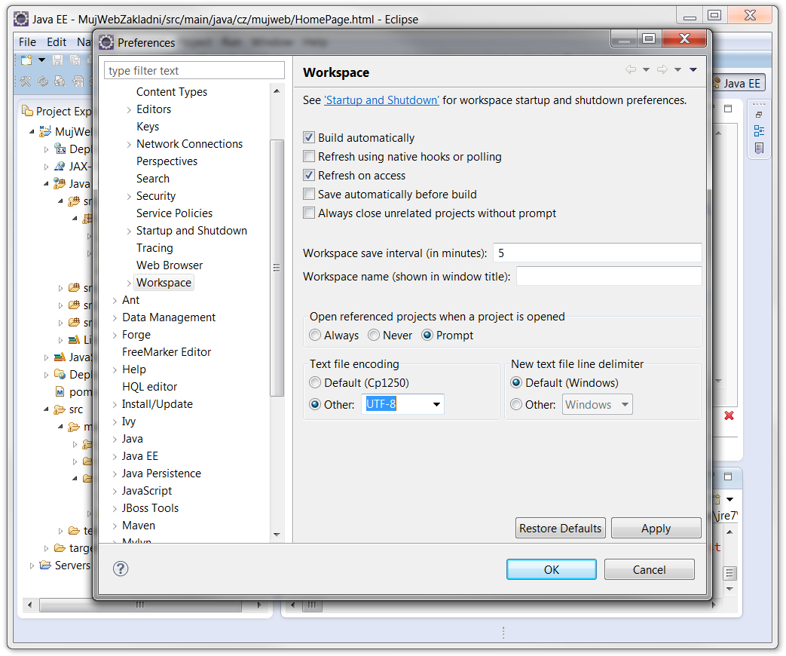Check Always close unrelated projects without prompt
This screenshot has width=786, height=656.
(x=309, y=213)
